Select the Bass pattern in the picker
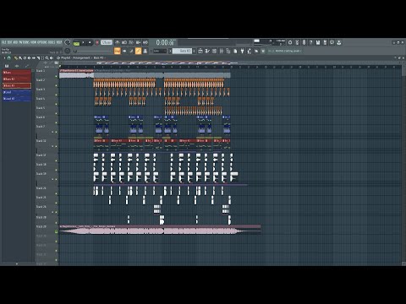 (17, 73)
